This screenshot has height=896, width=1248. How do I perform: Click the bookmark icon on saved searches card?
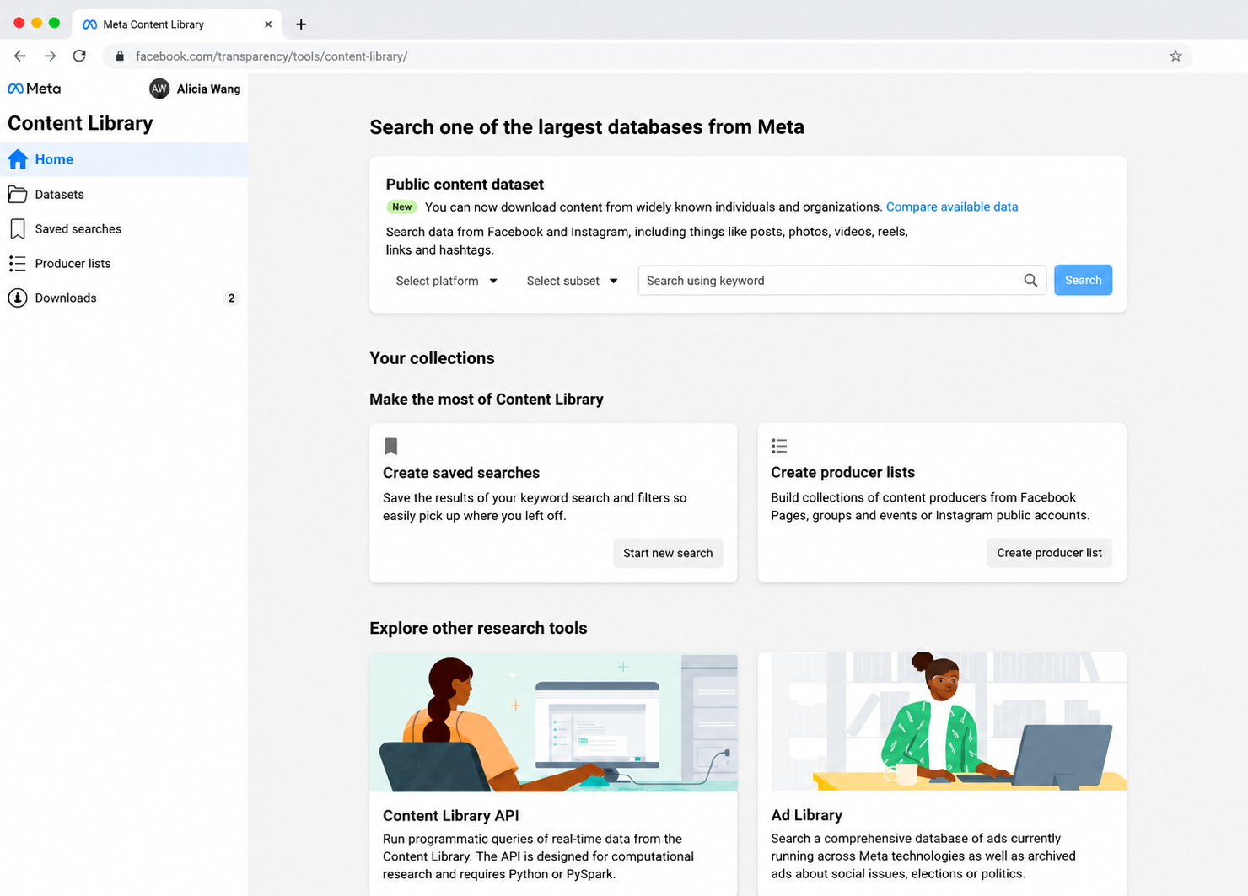(x=390, y=446)
